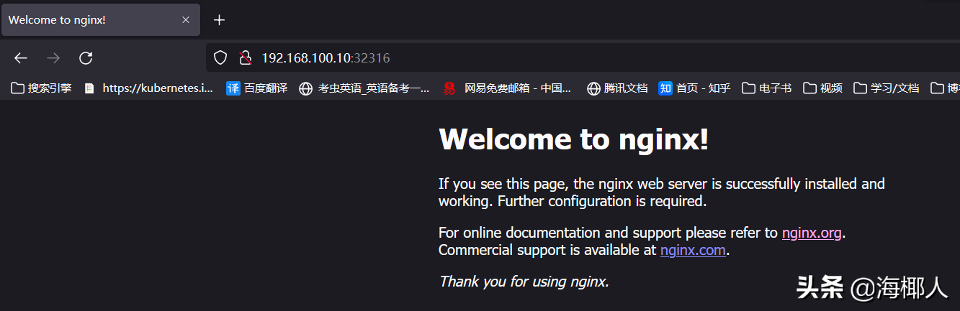Select the Welcome to nginx! tab
Screen dimensions: 960x311
[x=101, y=19]
